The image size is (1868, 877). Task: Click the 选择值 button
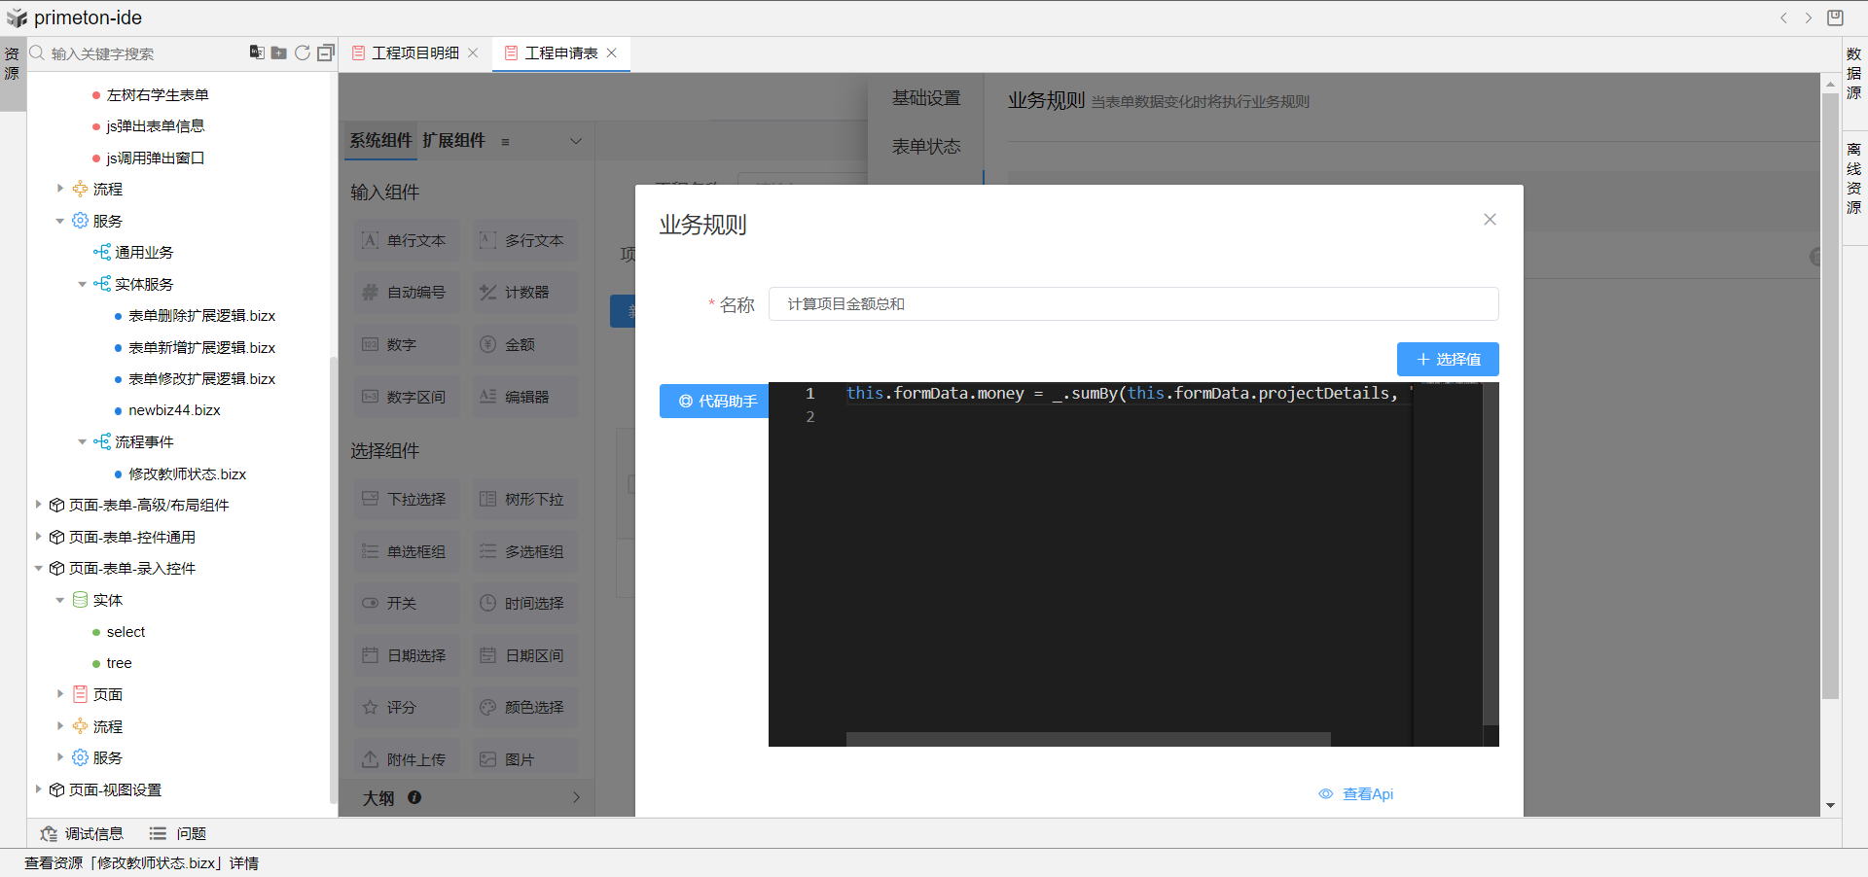pyautogui.click(x=1448, y=359)
